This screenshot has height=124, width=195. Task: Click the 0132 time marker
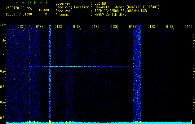[40, 27]
